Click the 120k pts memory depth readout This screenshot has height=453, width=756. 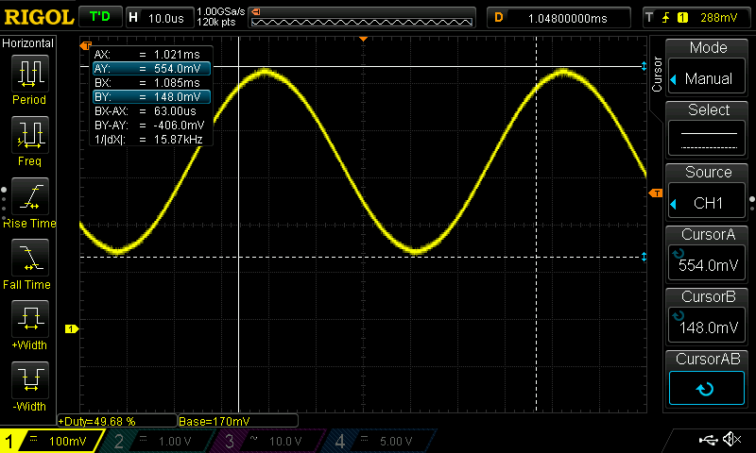(216, 23)
